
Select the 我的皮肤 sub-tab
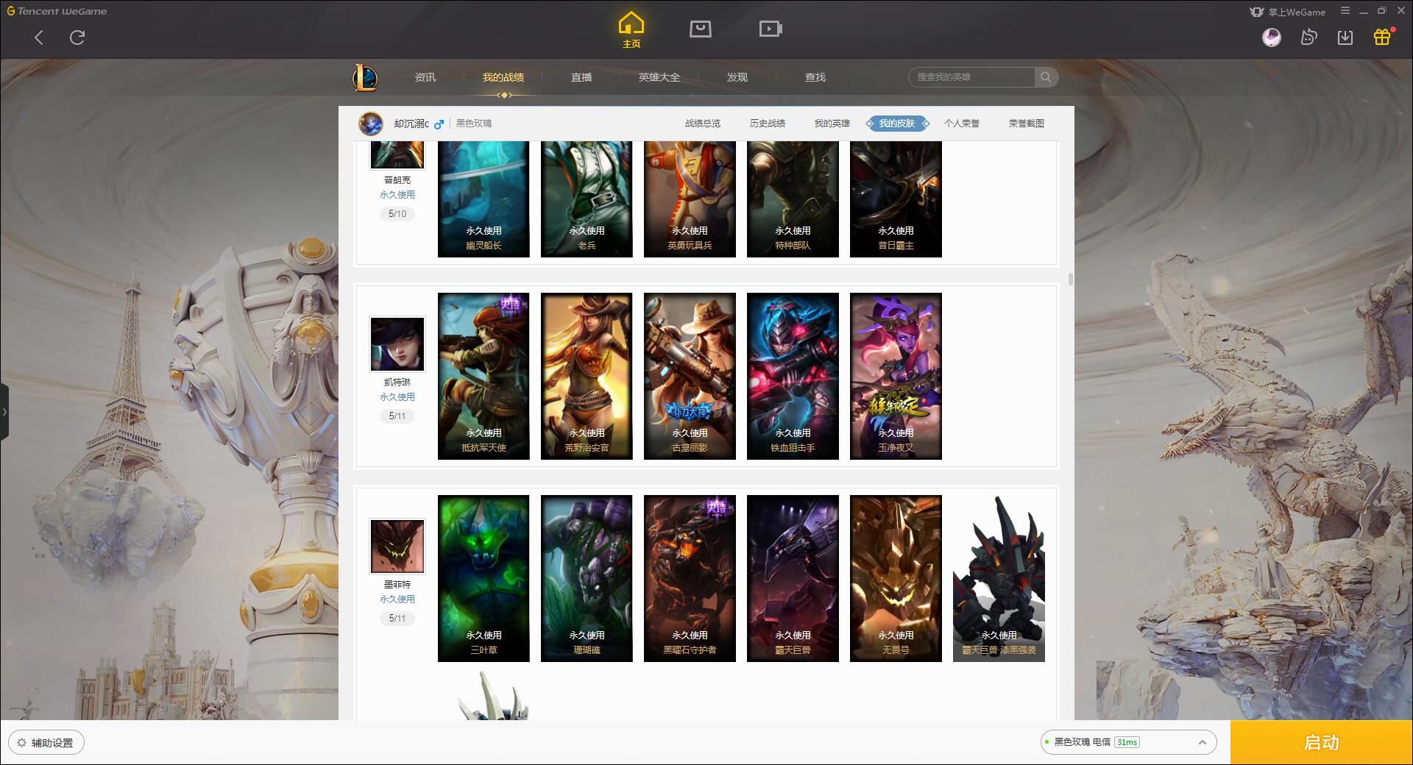pyautogui.click(x=897, y=124)
